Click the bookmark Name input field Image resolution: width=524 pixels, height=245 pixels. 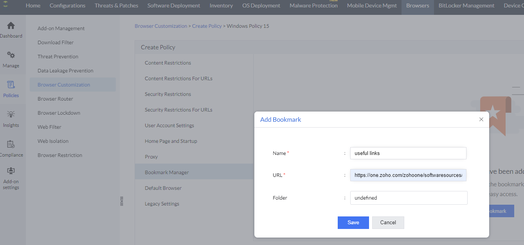click(408, 153)
